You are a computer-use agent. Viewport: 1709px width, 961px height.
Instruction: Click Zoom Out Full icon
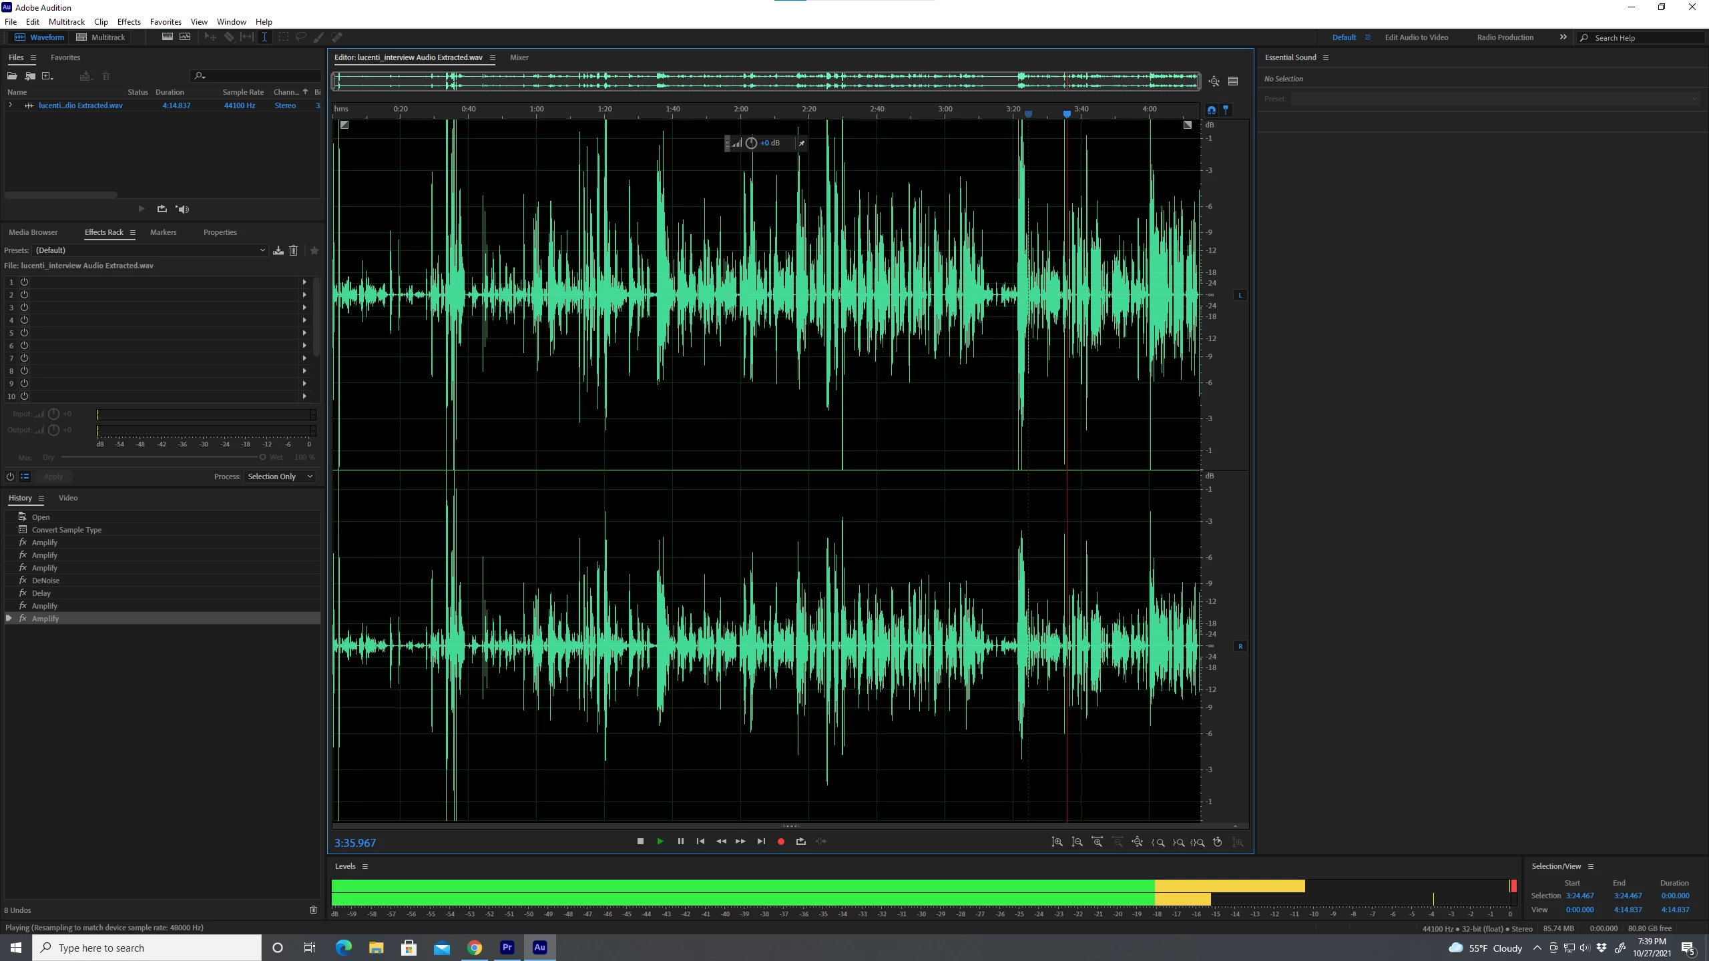1137,842
